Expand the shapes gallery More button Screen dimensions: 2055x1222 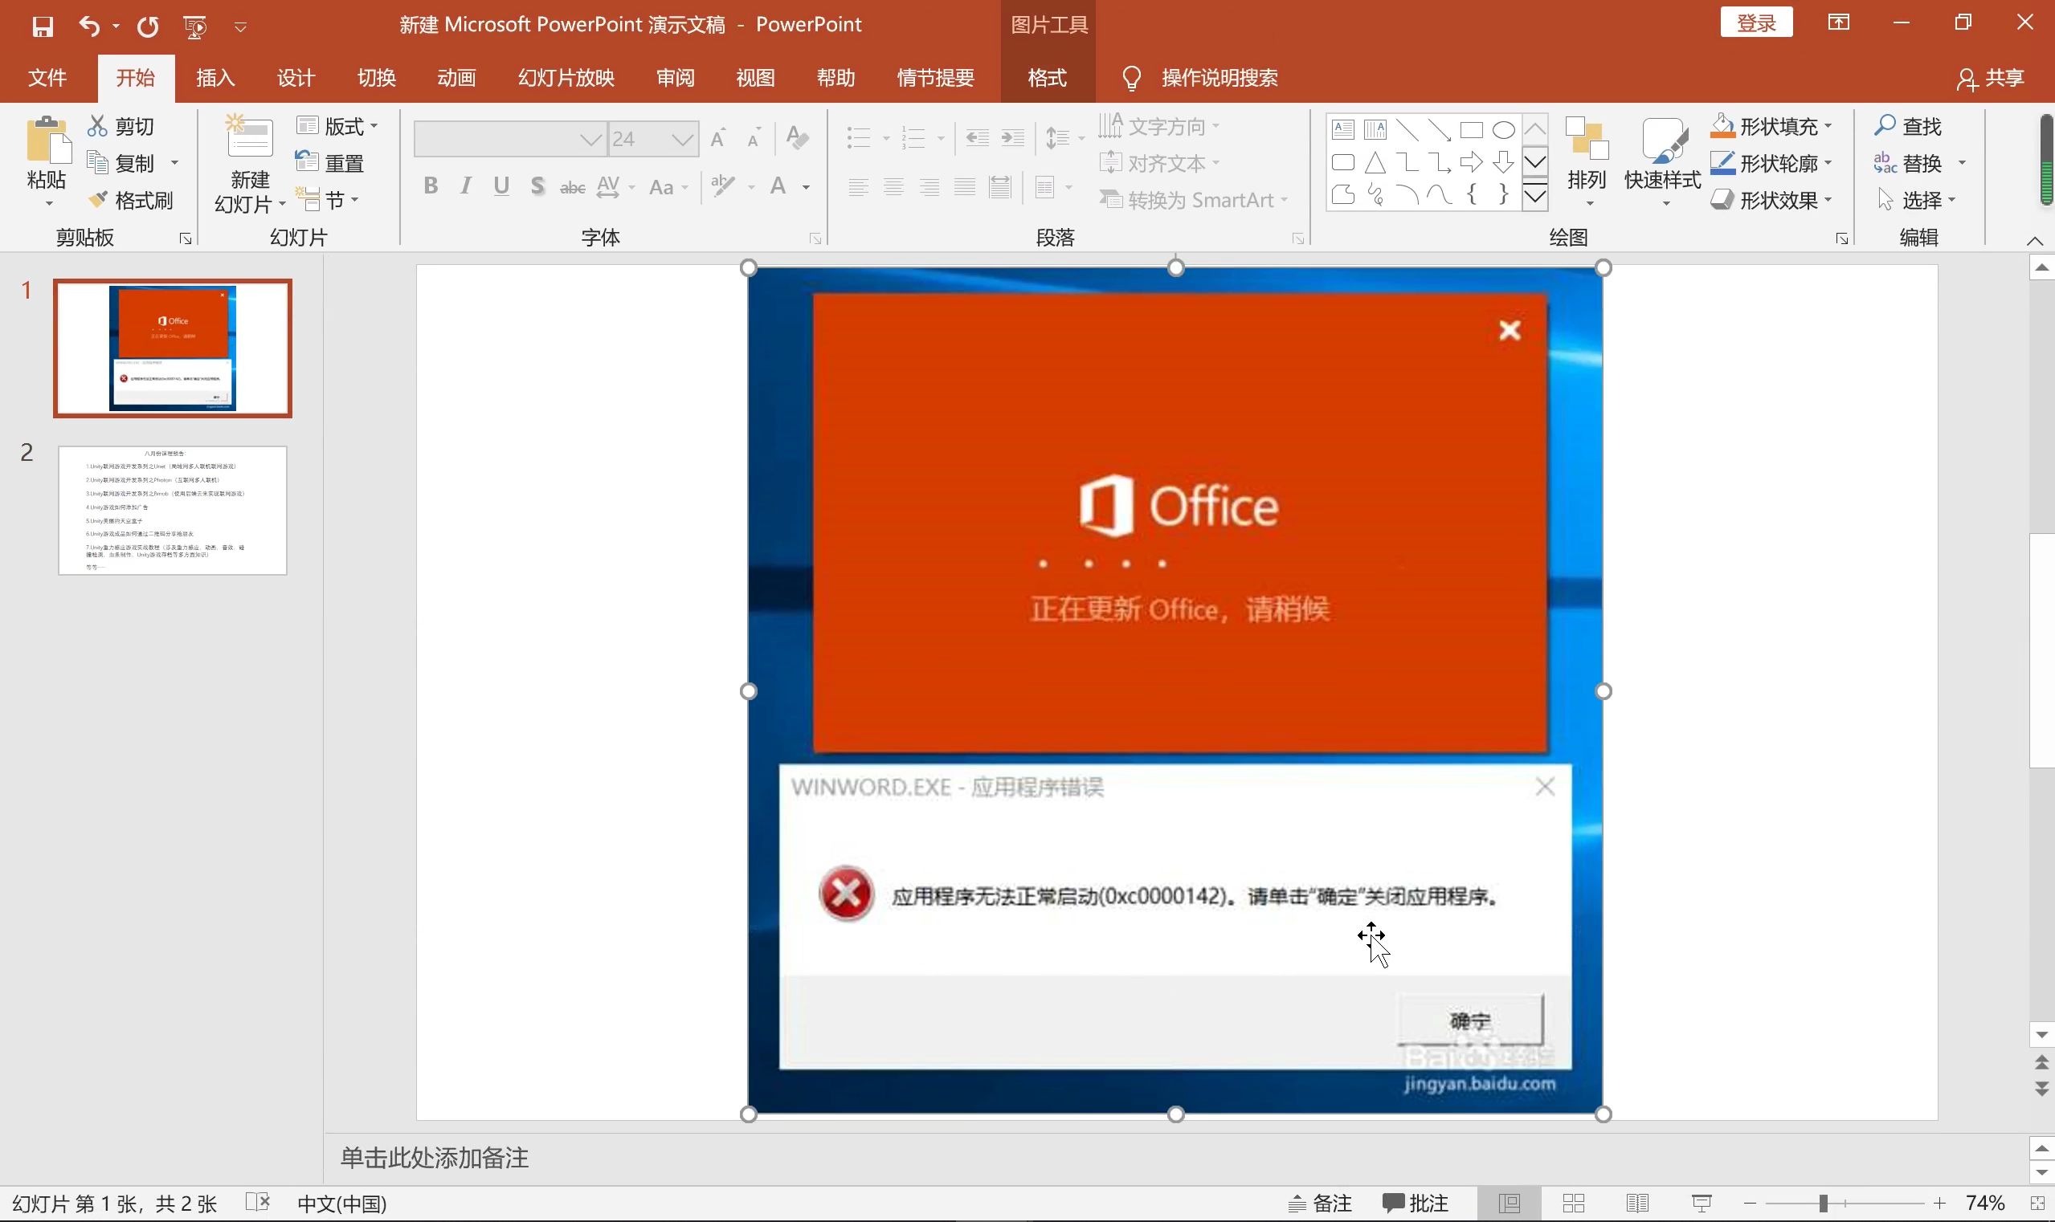point(1535,197)
